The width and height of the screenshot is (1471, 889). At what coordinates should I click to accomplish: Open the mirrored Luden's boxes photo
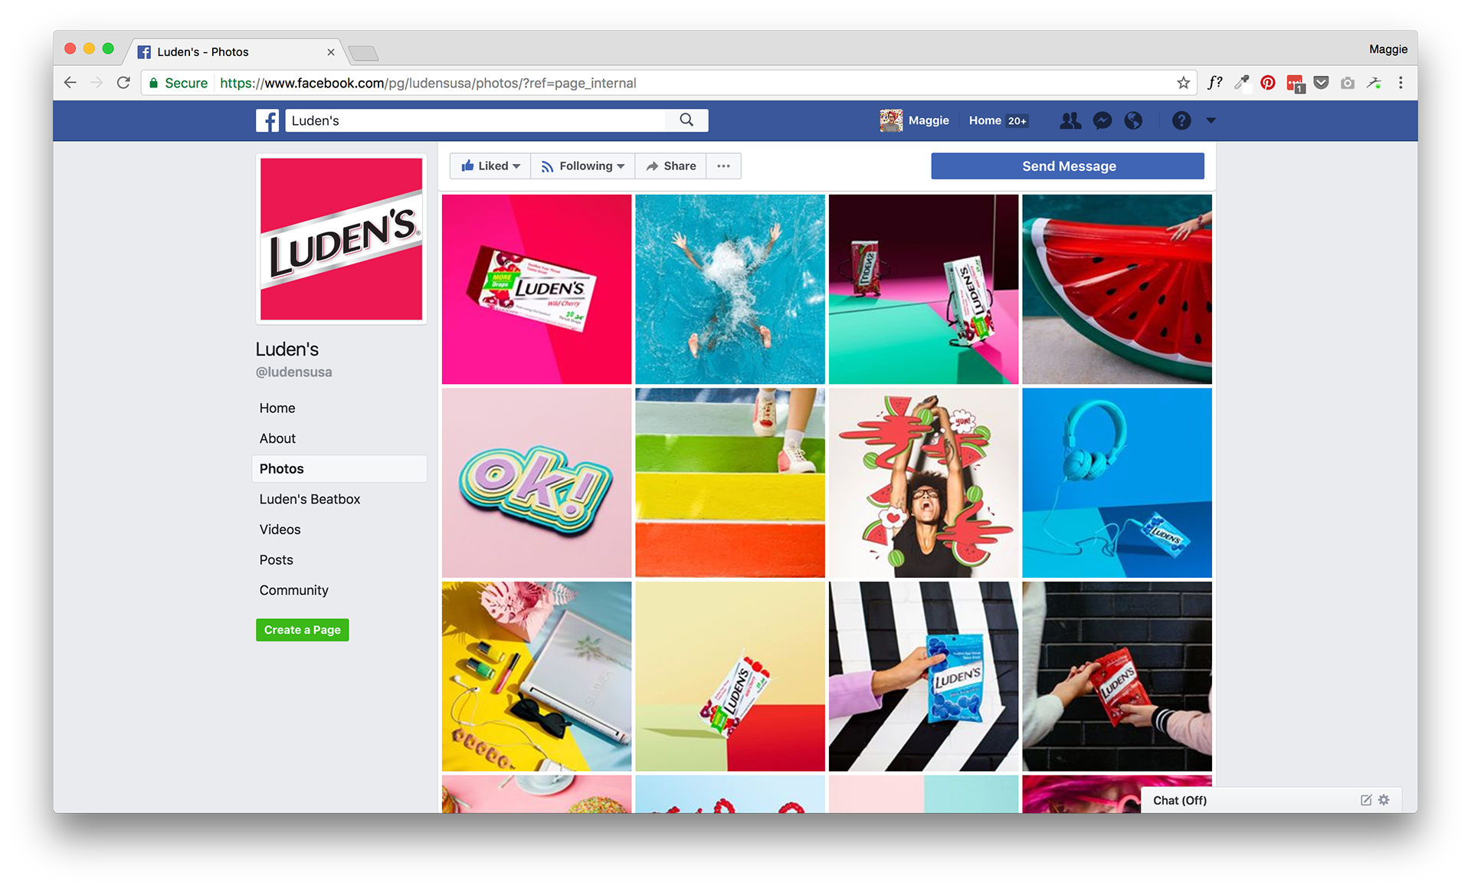point(923,289)
